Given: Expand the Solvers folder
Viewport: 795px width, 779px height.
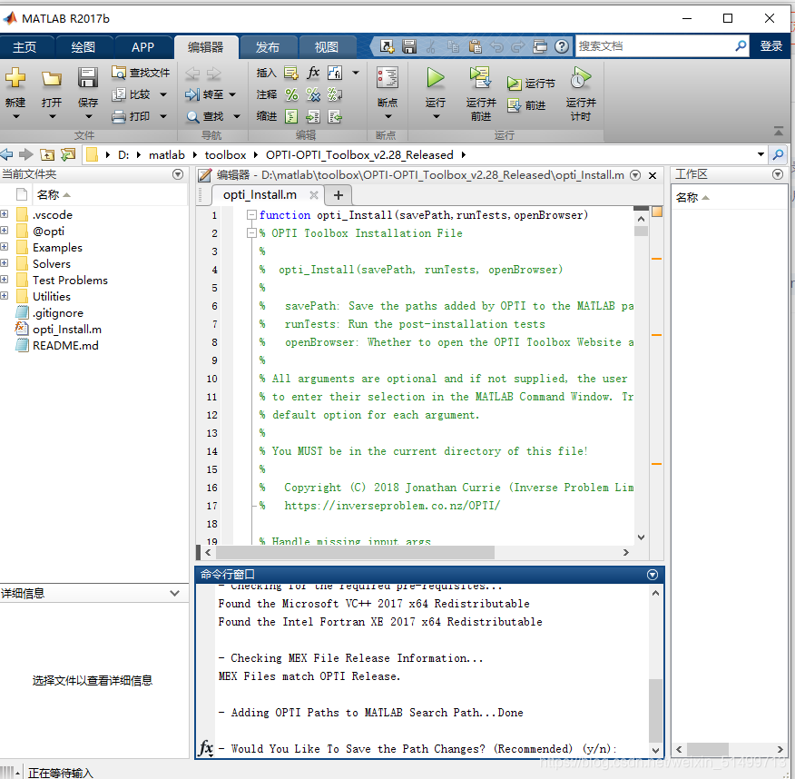Looking at the screenshot, I should [4, 263].
